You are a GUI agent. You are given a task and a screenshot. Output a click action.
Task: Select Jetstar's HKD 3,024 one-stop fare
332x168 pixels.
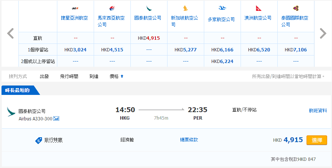75,49
